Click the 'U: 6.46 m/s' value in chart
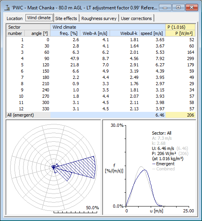This screenshot has height=221, width=202. pyautogui.click(x=163, y=148)
